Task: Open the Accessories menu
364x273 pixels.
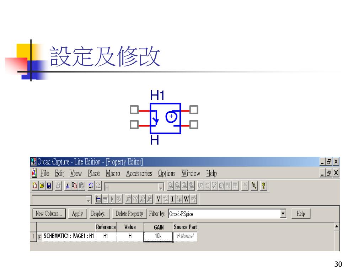Action: pos(139,173)
